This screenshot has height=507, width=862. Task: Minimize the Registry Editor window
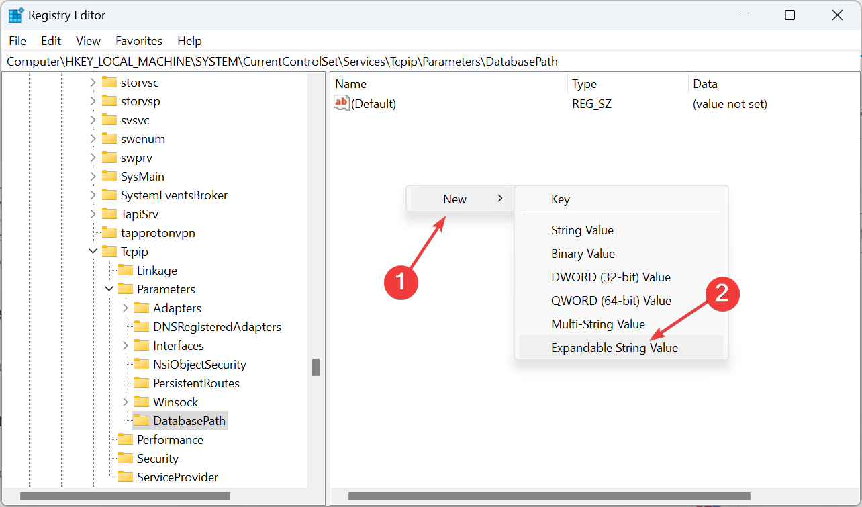click(x=743, y=15)
